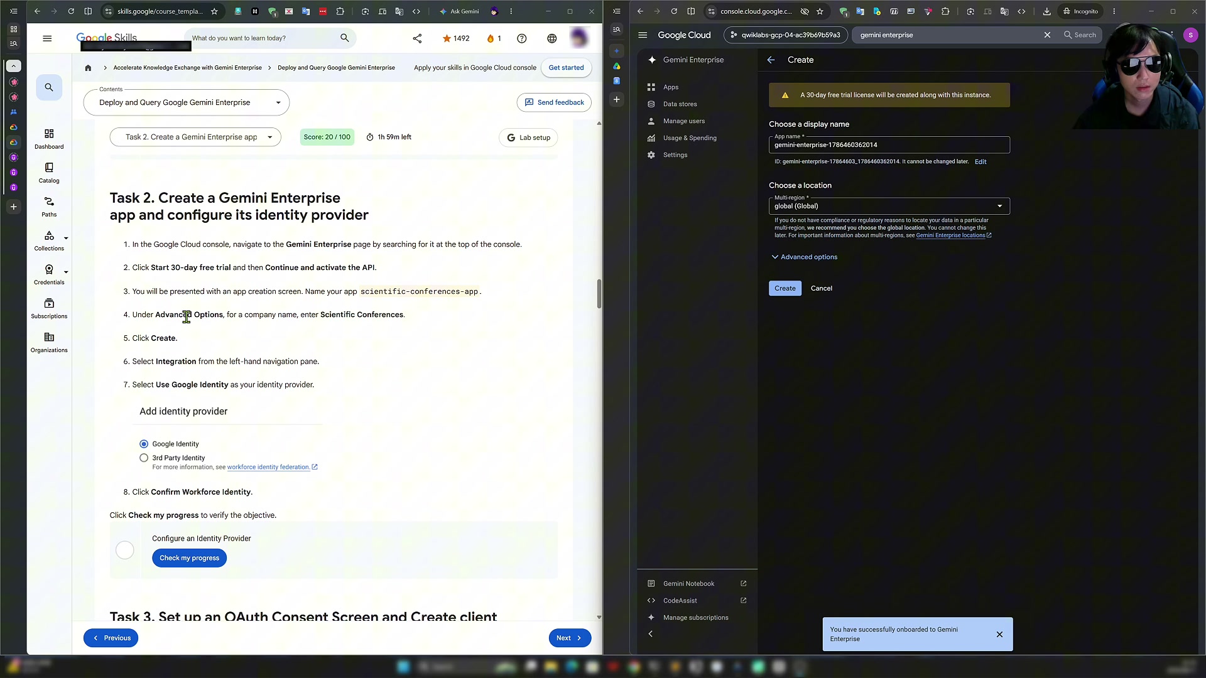Click the back arrow beside Create
1206x678 pixels.
pyautogui.click(x=771, y=60)
